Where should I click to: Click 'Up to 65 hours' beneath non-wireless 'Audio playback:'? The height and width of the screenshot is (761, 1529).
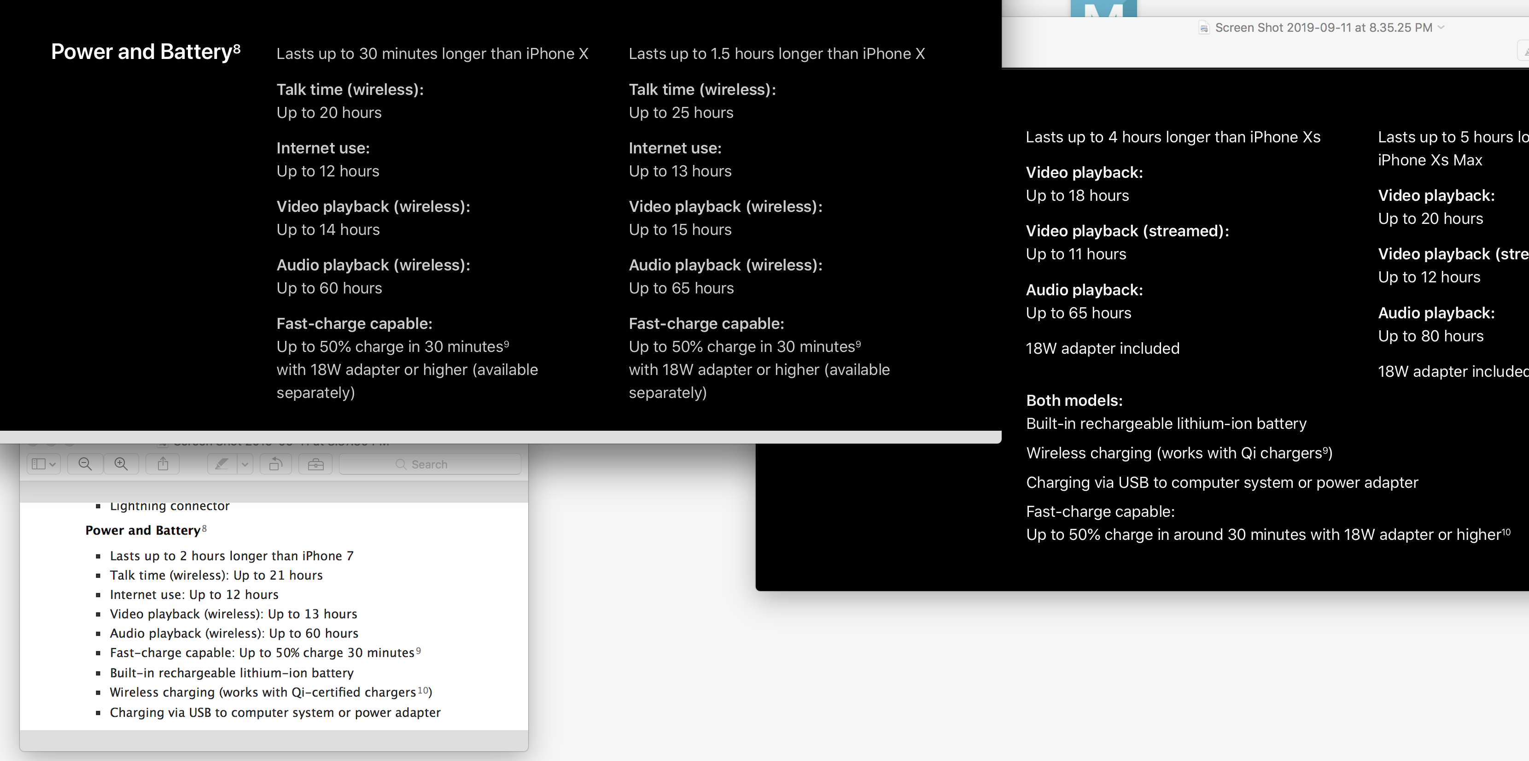1079,313
